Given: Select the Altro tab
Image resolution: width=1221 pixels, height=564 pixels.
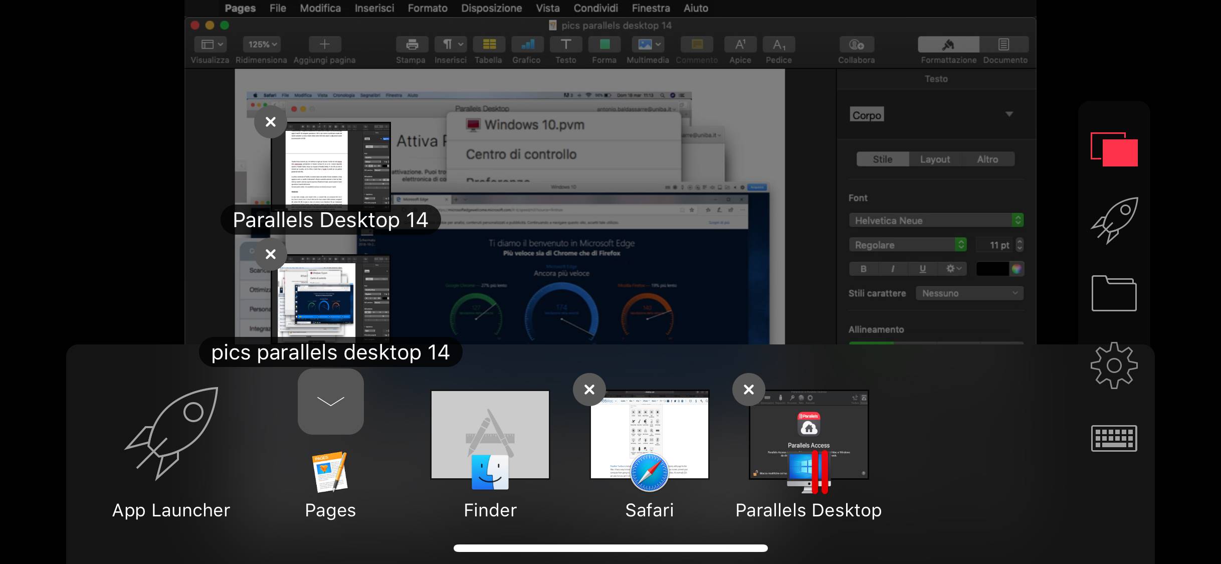Looking at the screenshot, I should point(987,159).
